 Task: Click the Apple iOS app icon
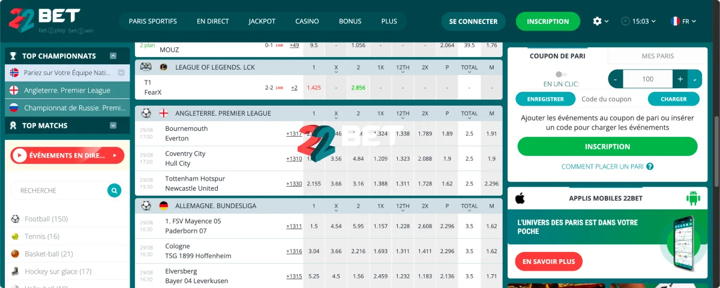click(x=520, y=198)
